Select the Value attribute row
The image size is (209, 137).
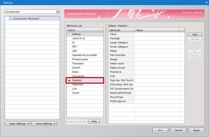click(x=147, y=34)
